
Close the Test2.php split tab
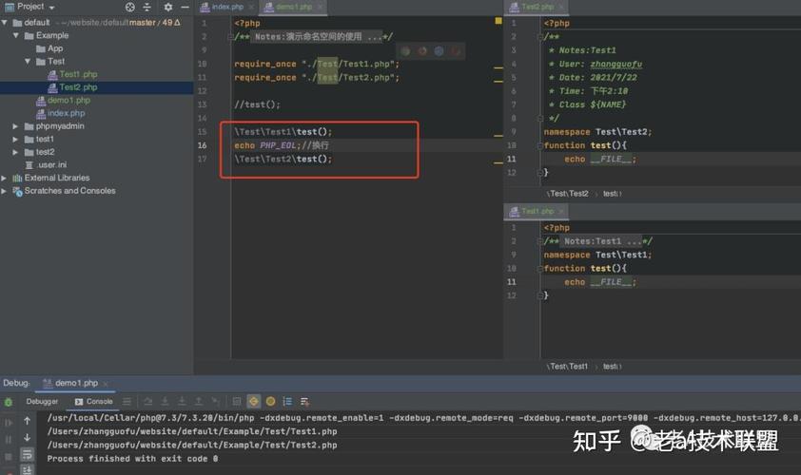click(x=561, y=8)
